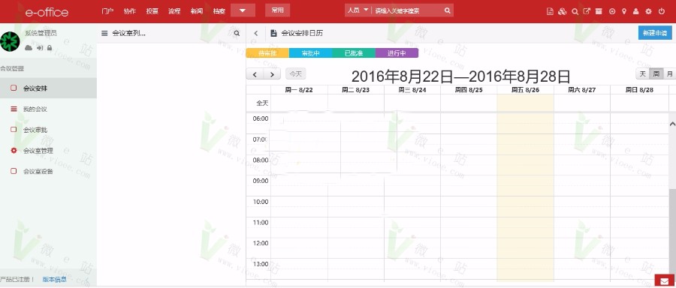676x288 pixels.
Task: Open the archive box icon
Action: (599, 11)
